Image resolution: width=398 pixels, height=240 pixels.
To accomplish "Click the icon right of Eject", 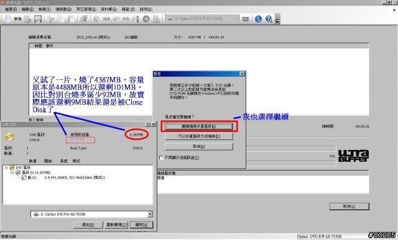I will click(157, 19).
